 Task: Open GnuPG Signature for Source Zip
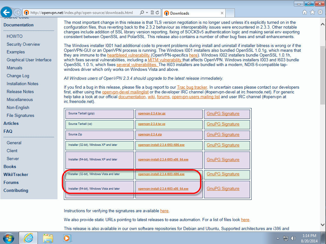[223, 135]
